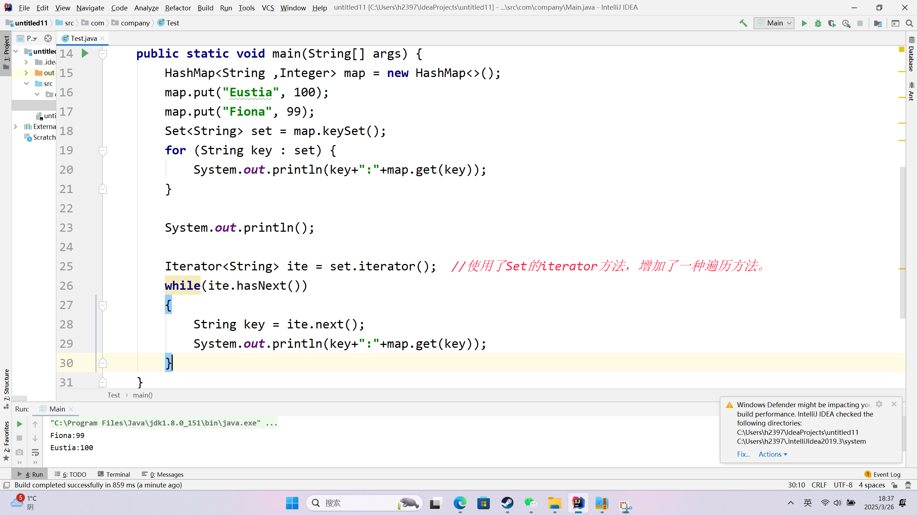Toggle read-only lock in status bar

pos(894,485)
